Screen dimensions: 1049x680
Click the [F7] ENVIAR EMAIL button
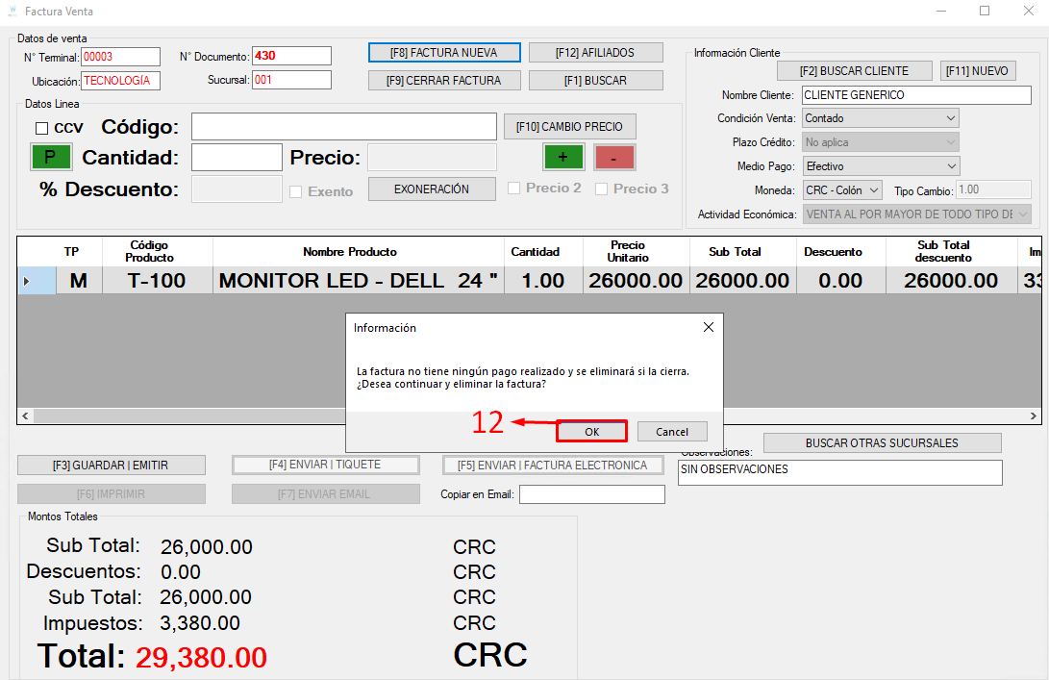click(325, 494)
